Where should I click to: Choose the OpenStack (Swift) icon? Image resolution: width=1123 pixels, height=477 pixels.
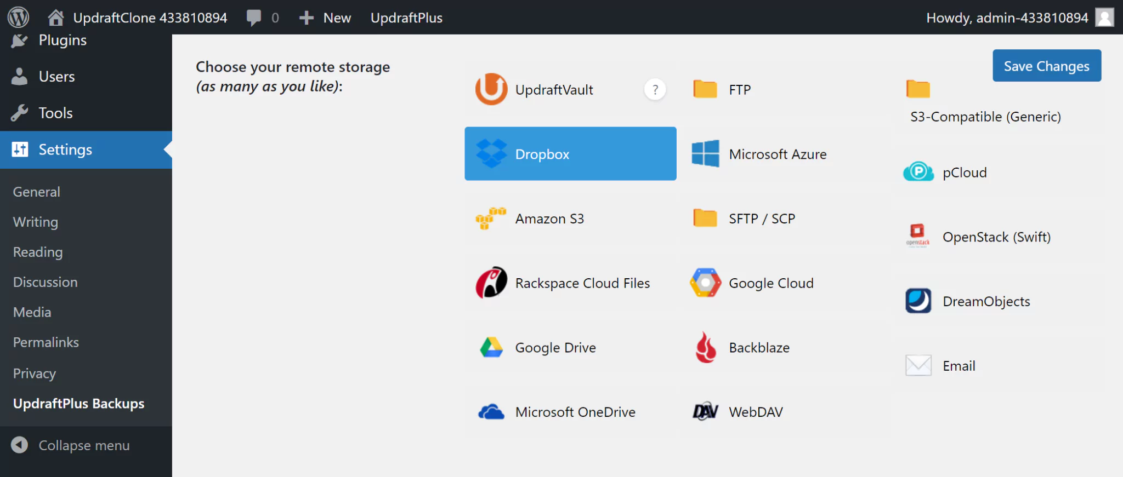click(918, 236)
